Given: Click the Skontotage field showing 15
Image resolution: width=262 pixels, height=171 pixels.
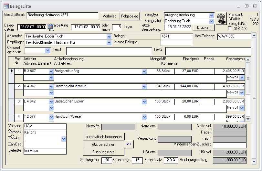Looking at the screenshot, I should (x=137, y=160).
